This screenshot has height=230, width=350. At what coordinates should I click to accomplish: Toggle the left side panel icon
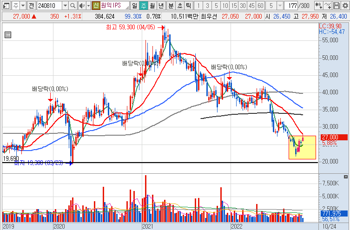(6, 6)
